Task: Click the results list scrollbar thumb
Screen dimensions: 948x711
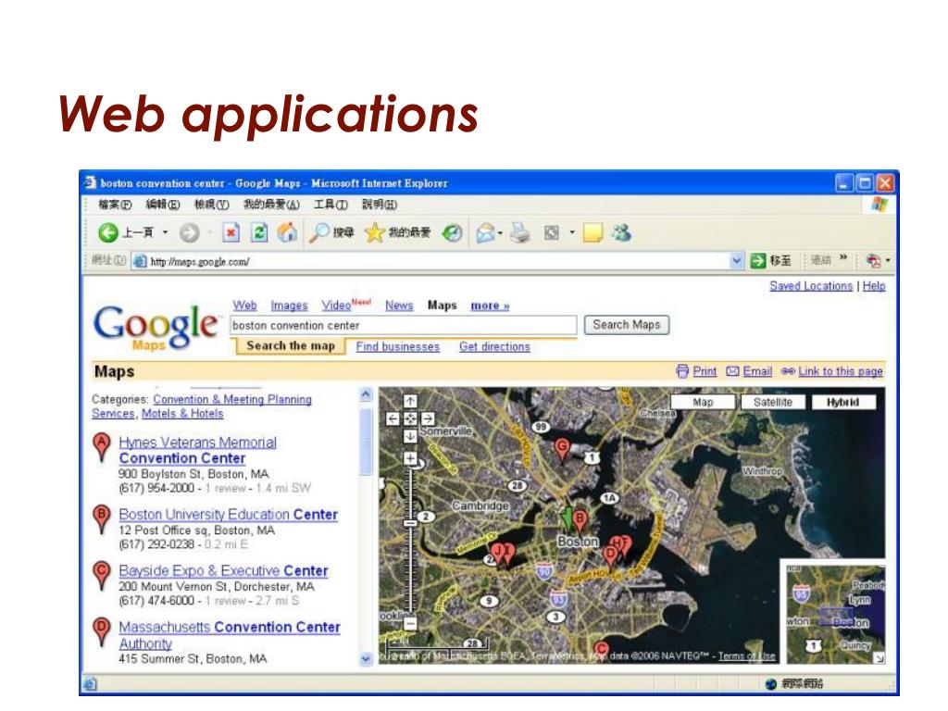Action: click(x=366, y=442)
